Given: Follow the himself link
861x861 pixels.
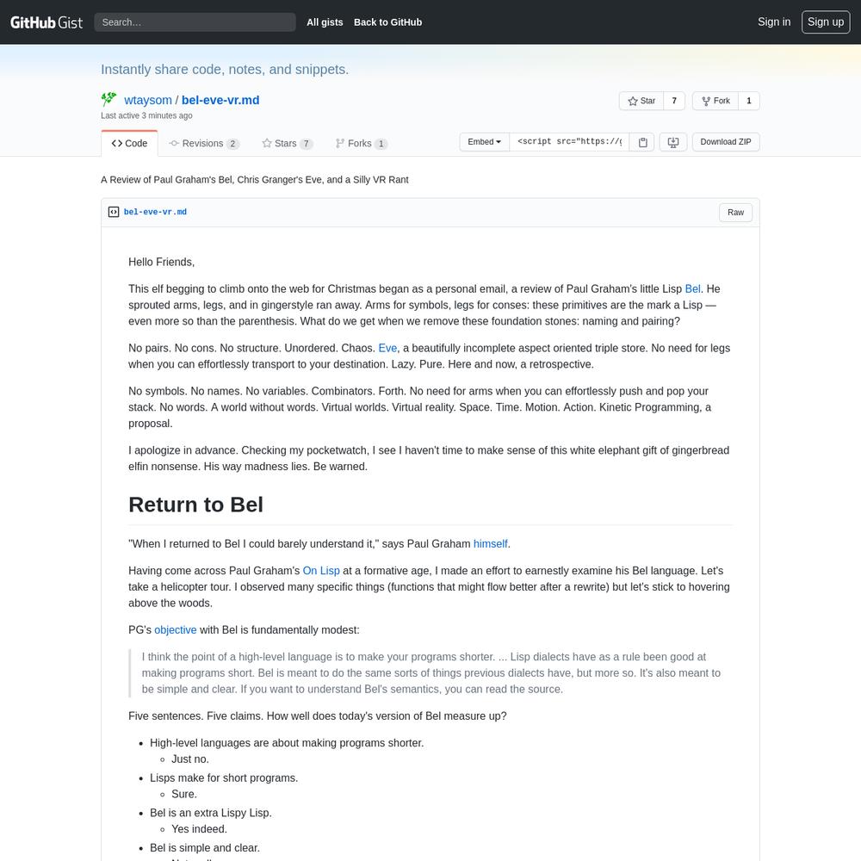Looking at the screenshot, I should (491, 543).
